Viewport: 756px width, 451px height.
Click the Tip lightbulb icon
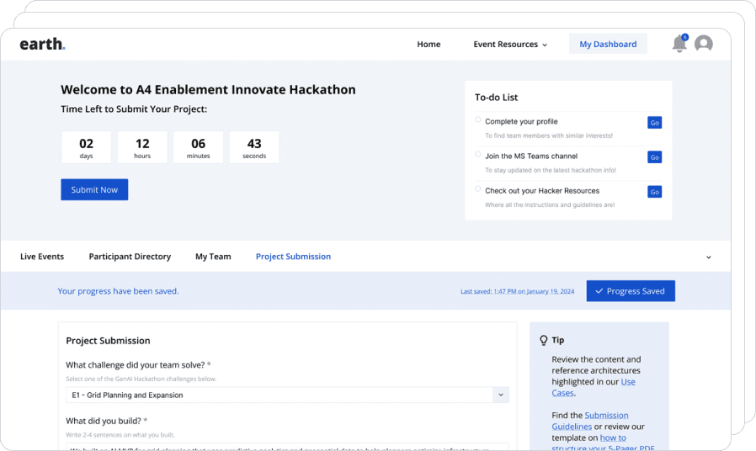tap(543, 340)
